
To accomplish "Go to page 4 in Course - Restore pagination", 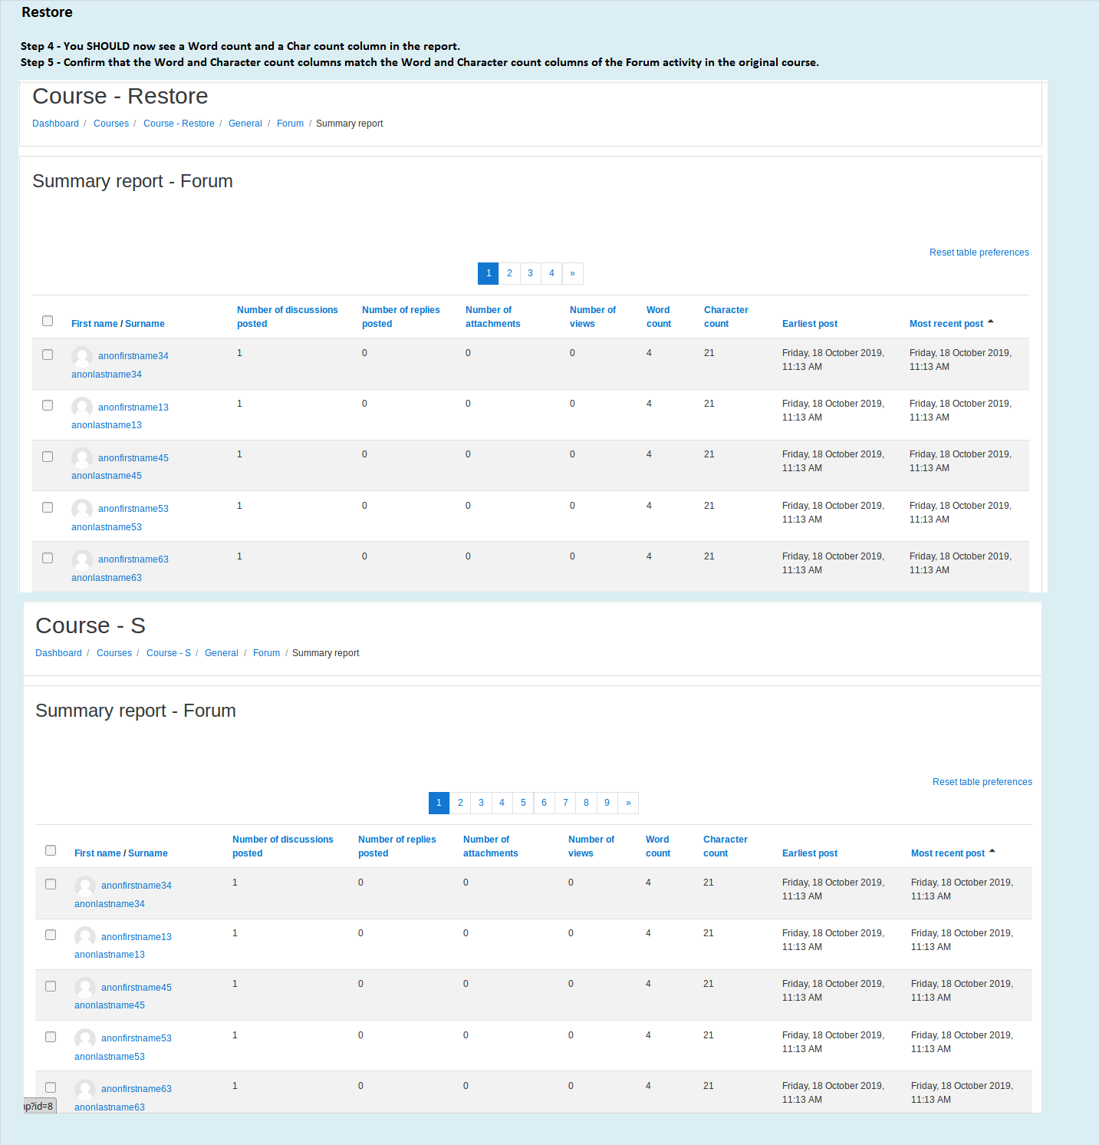I will (551, 273).
